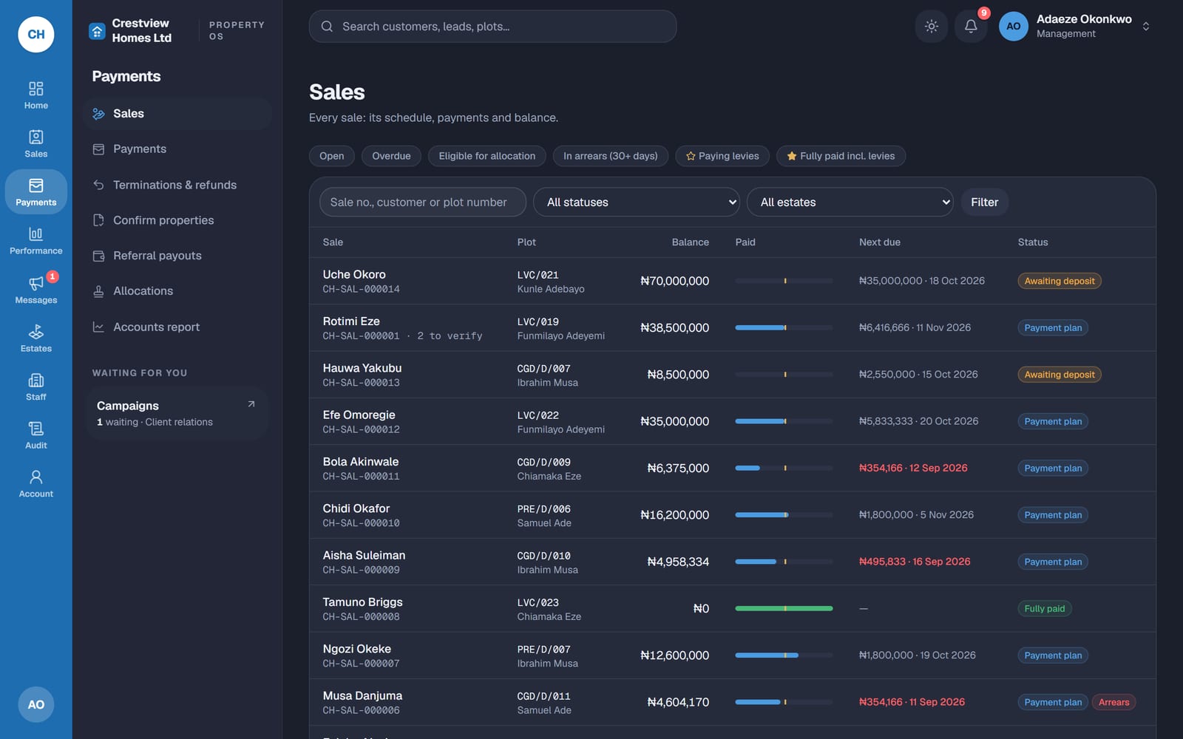Click the CH company logo circle
This screenshot has height=739, width=1183.
point(36,34)
